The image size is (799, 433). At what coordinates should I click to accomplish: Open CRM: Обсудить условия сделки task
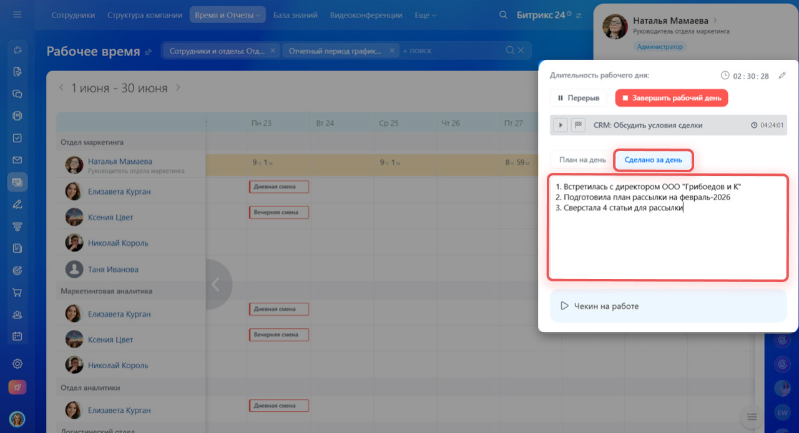pyautogui.click(x=648, y=125)
